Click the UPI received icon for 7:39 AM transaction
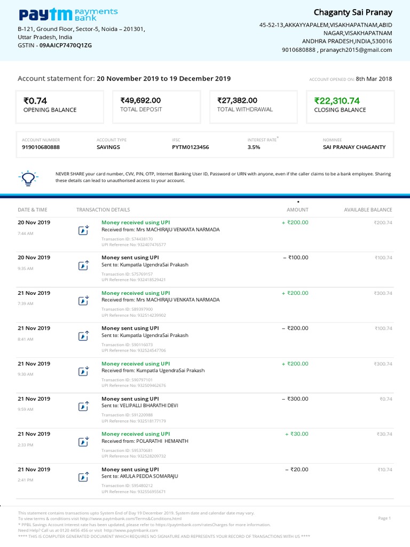 83,301
